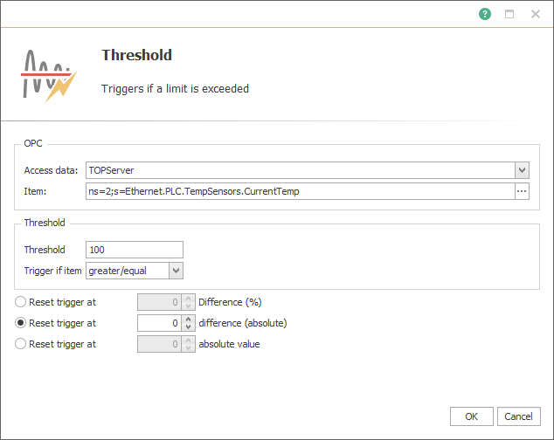This screenshot has width=554, height=440.
Task: Browse OPC items with the ellipsis button
Action: tap(522, 191)
